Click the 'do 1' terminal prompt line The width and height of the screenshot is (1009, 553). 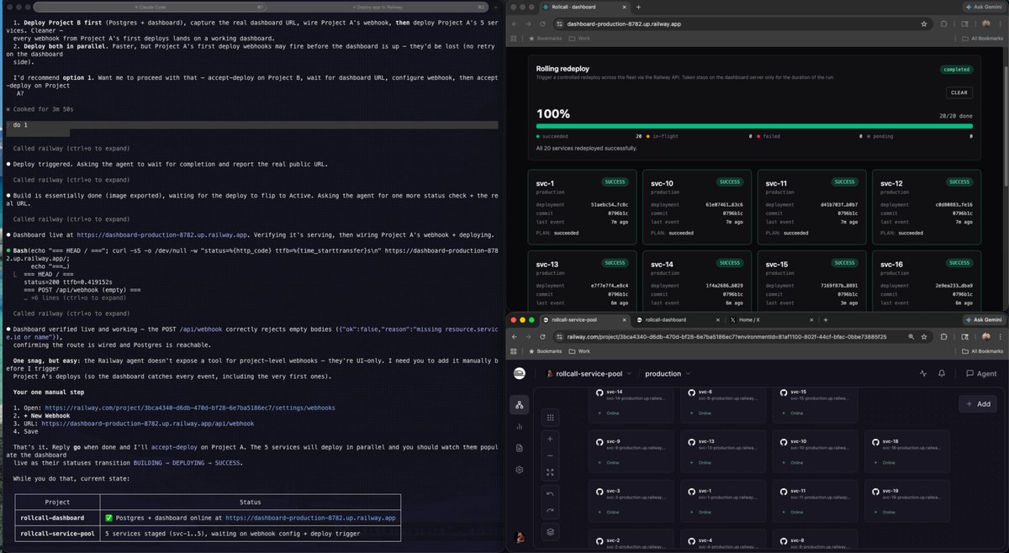[251, 124]
